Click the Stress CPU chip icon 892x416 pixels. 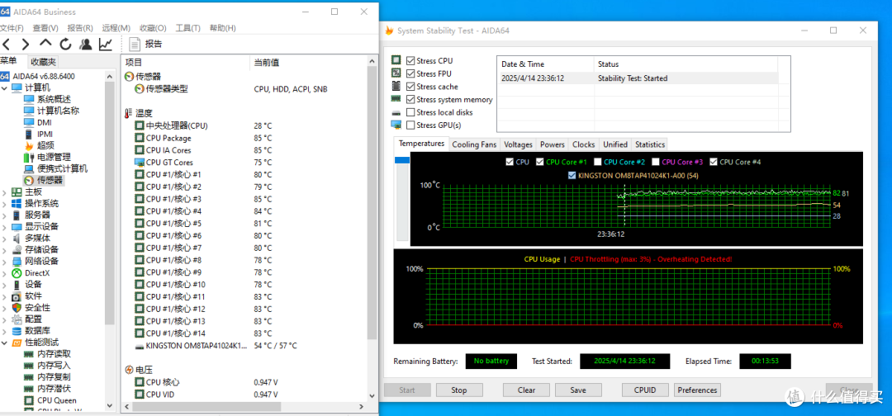[x=396, y=60]
